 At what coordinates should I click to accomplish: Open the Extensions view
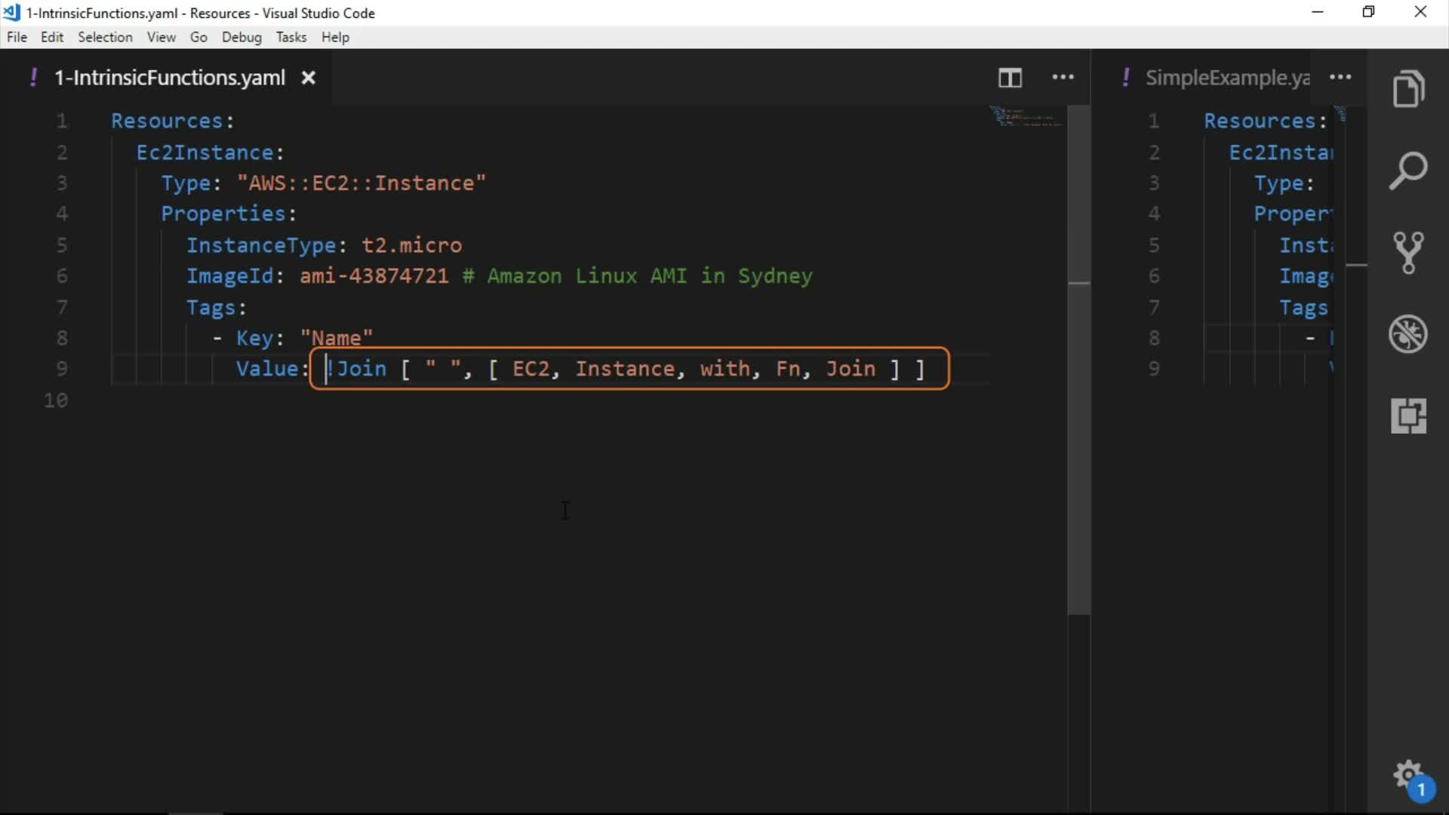tap(1408, 416)
